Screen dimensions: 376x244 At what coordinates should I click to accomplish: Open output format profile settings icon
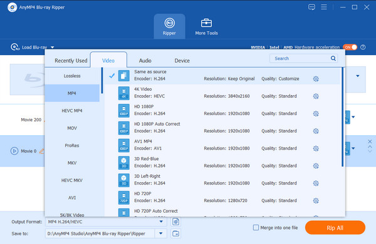tap(175, 221)
